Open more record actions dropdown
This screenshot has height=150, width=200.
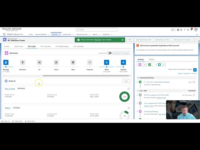coord(194,40)
